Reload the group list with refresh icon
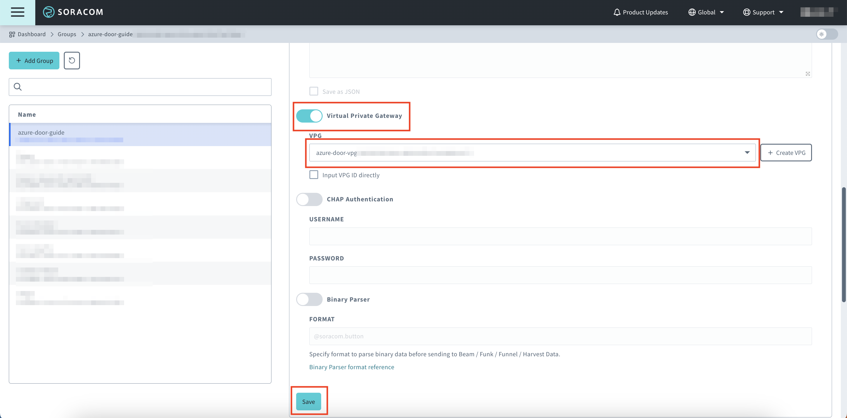This screenshot has height=418, width=847. point(72,61)
